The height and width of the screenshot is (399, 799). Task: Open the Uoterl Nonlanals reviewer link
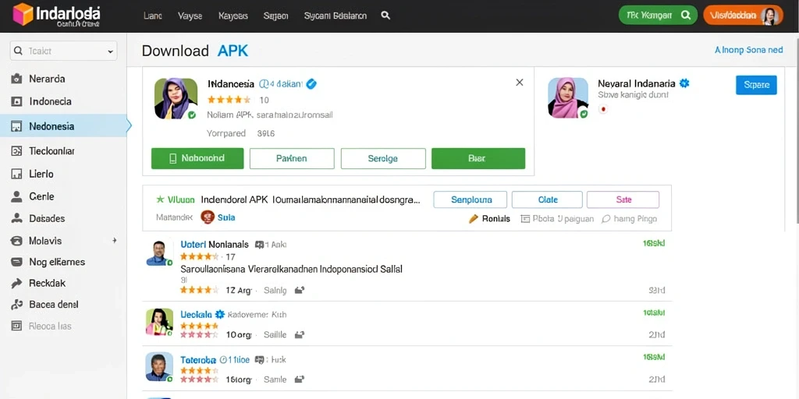pyautogui.click(x=215, y=244)
